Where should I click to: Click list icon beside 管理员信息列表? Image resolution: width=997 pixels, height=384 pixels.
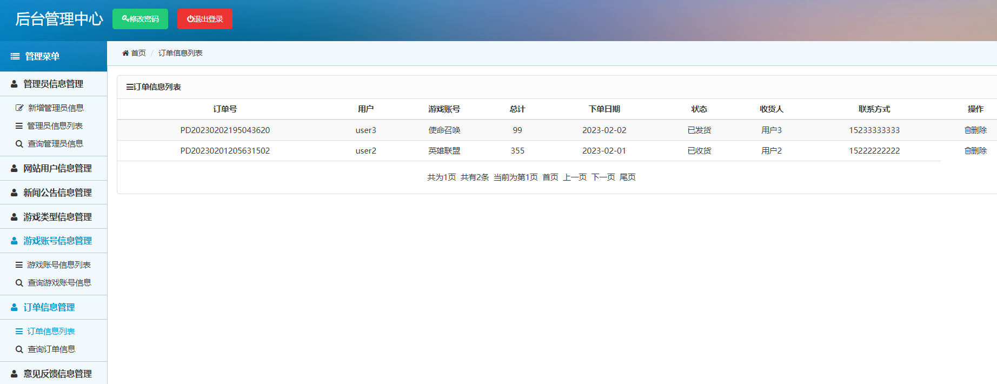tap(19, 125)
